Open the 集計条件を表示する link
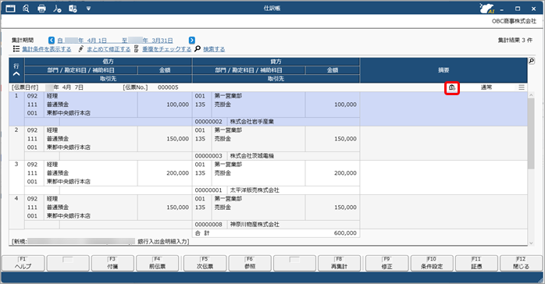545x284 pixels. click(x=47, y=49)
